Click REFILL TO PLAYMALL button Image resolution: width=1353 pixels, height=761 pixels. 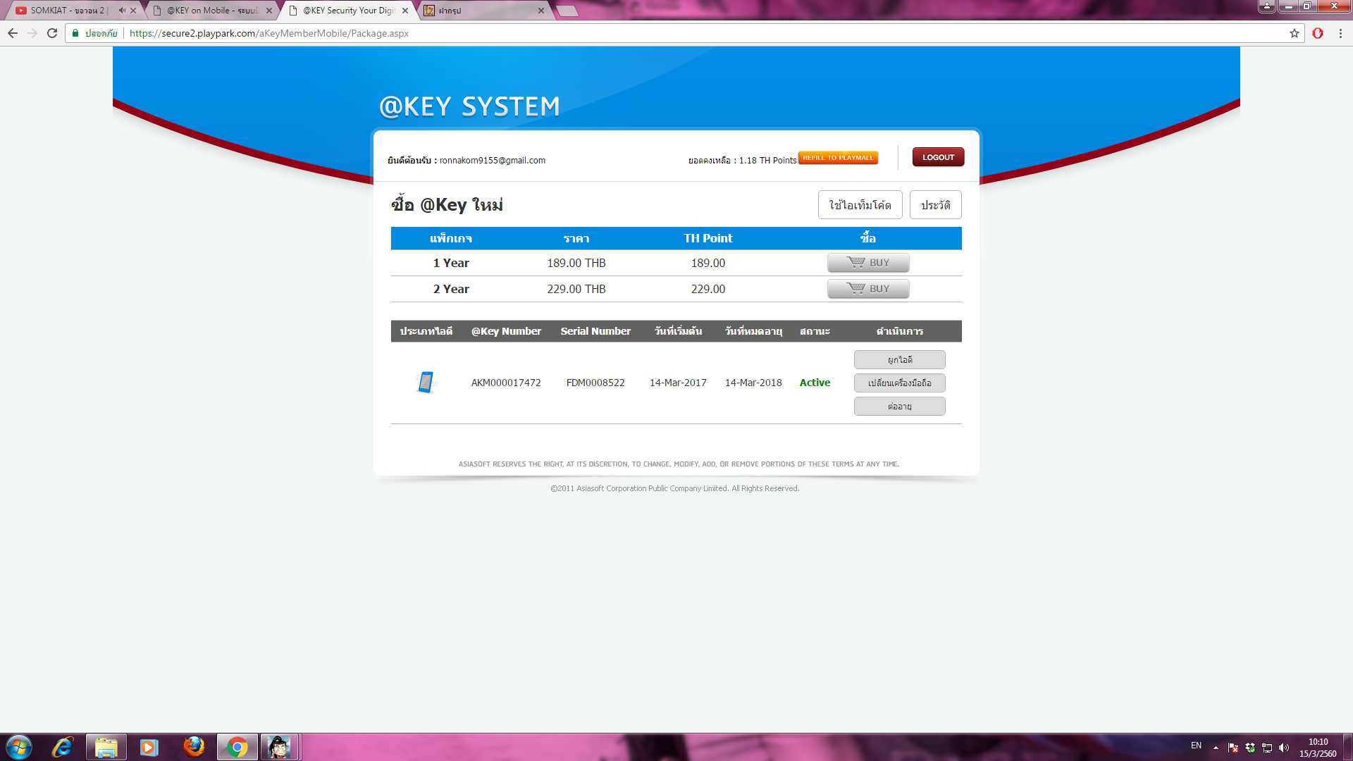tap(838, 158)
